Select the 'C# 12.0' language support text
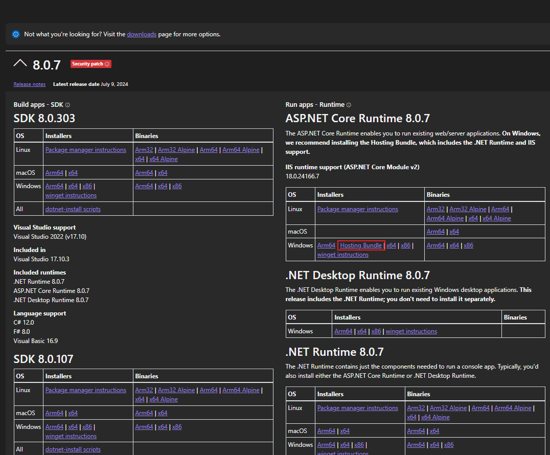This screenshot has height=455, width=550. pyautogui.click(x=24, y=323)
